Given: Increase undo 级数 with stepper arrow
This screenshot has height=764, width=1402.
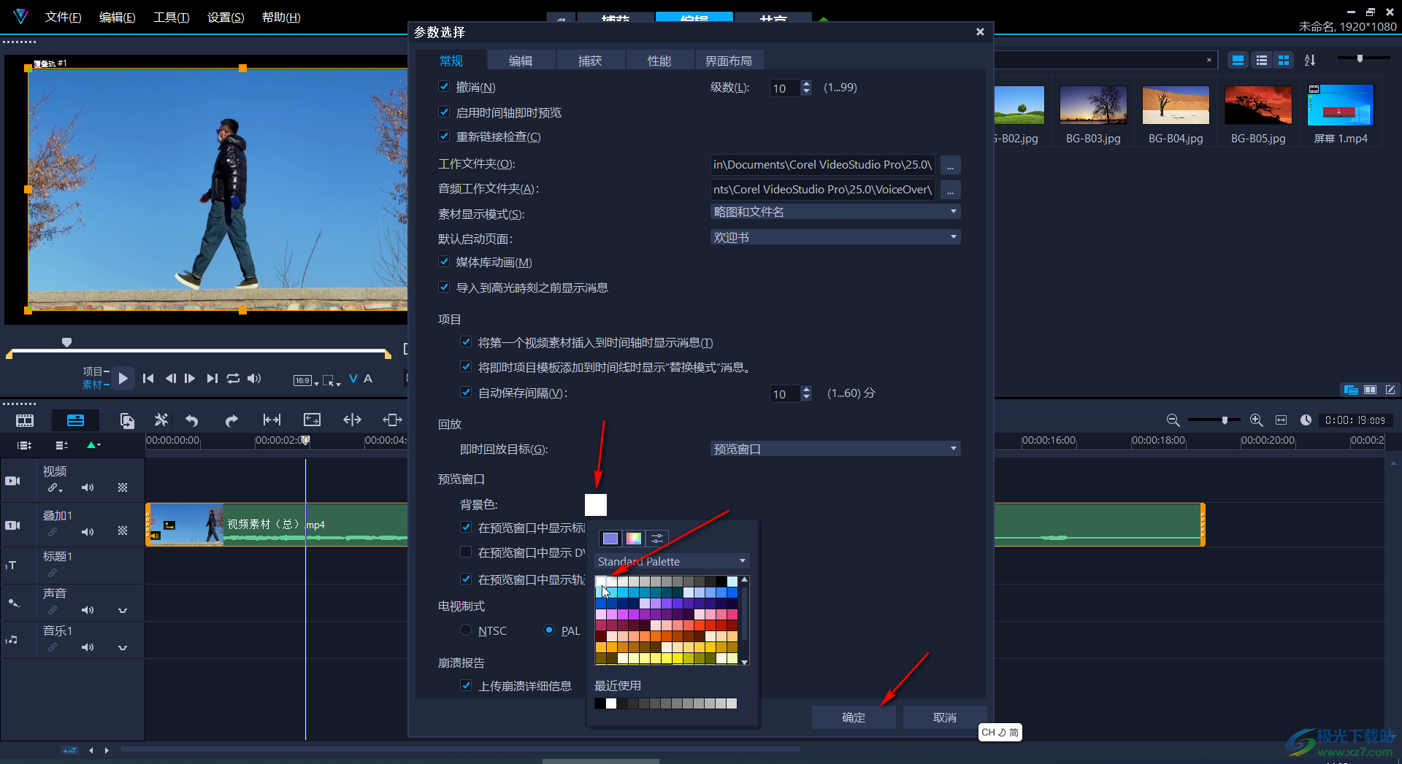Looking at the screenshot, I should [x=806, y=84].
